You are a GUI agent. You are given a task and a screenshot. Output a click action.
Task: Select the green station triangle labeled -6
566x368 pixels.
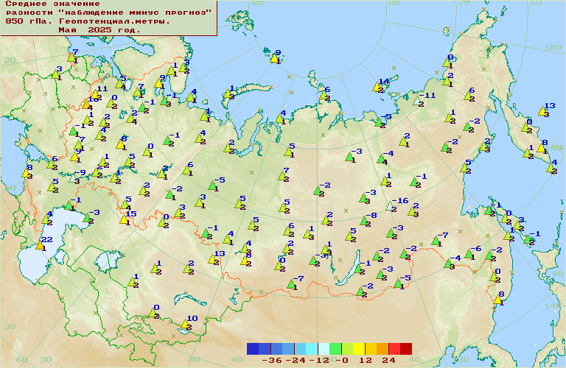coord(468,255)
